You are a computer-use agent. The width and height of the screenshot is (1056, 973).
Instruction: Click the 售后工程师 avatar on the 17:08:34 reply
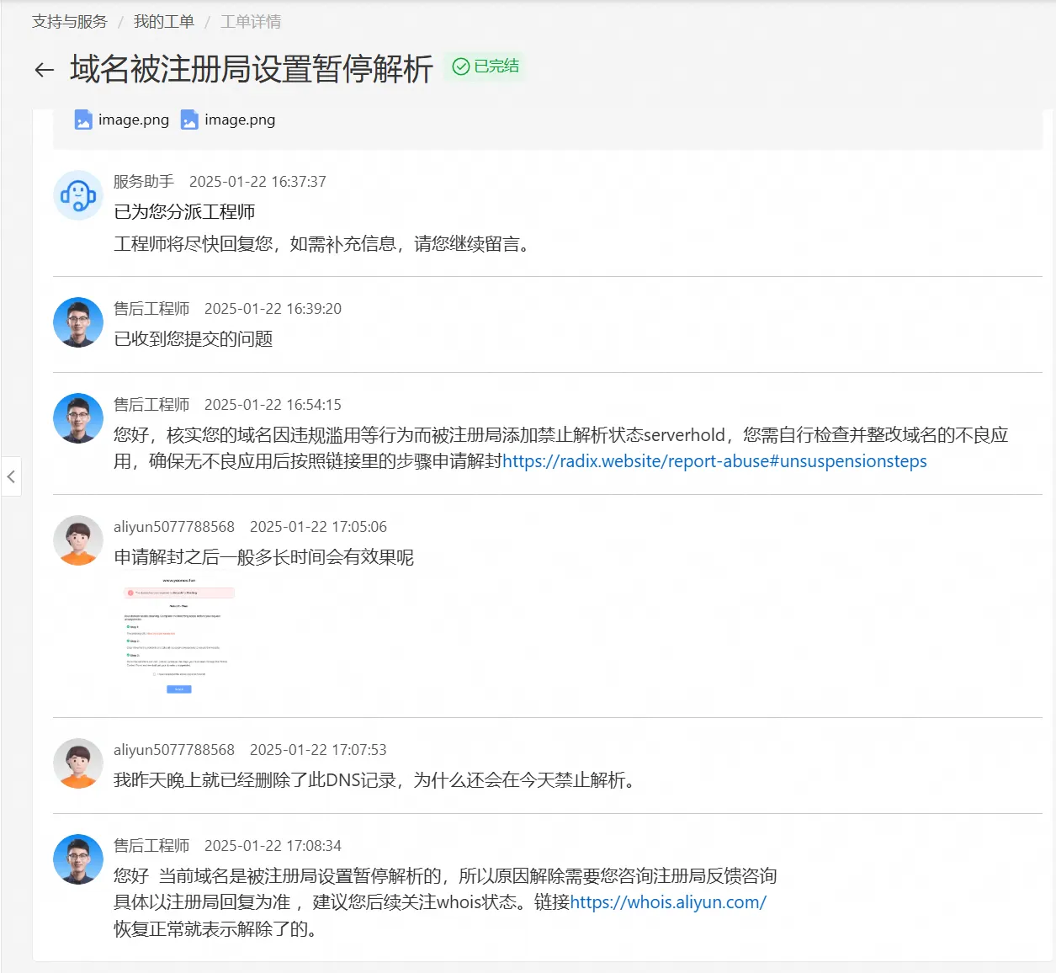77,859
